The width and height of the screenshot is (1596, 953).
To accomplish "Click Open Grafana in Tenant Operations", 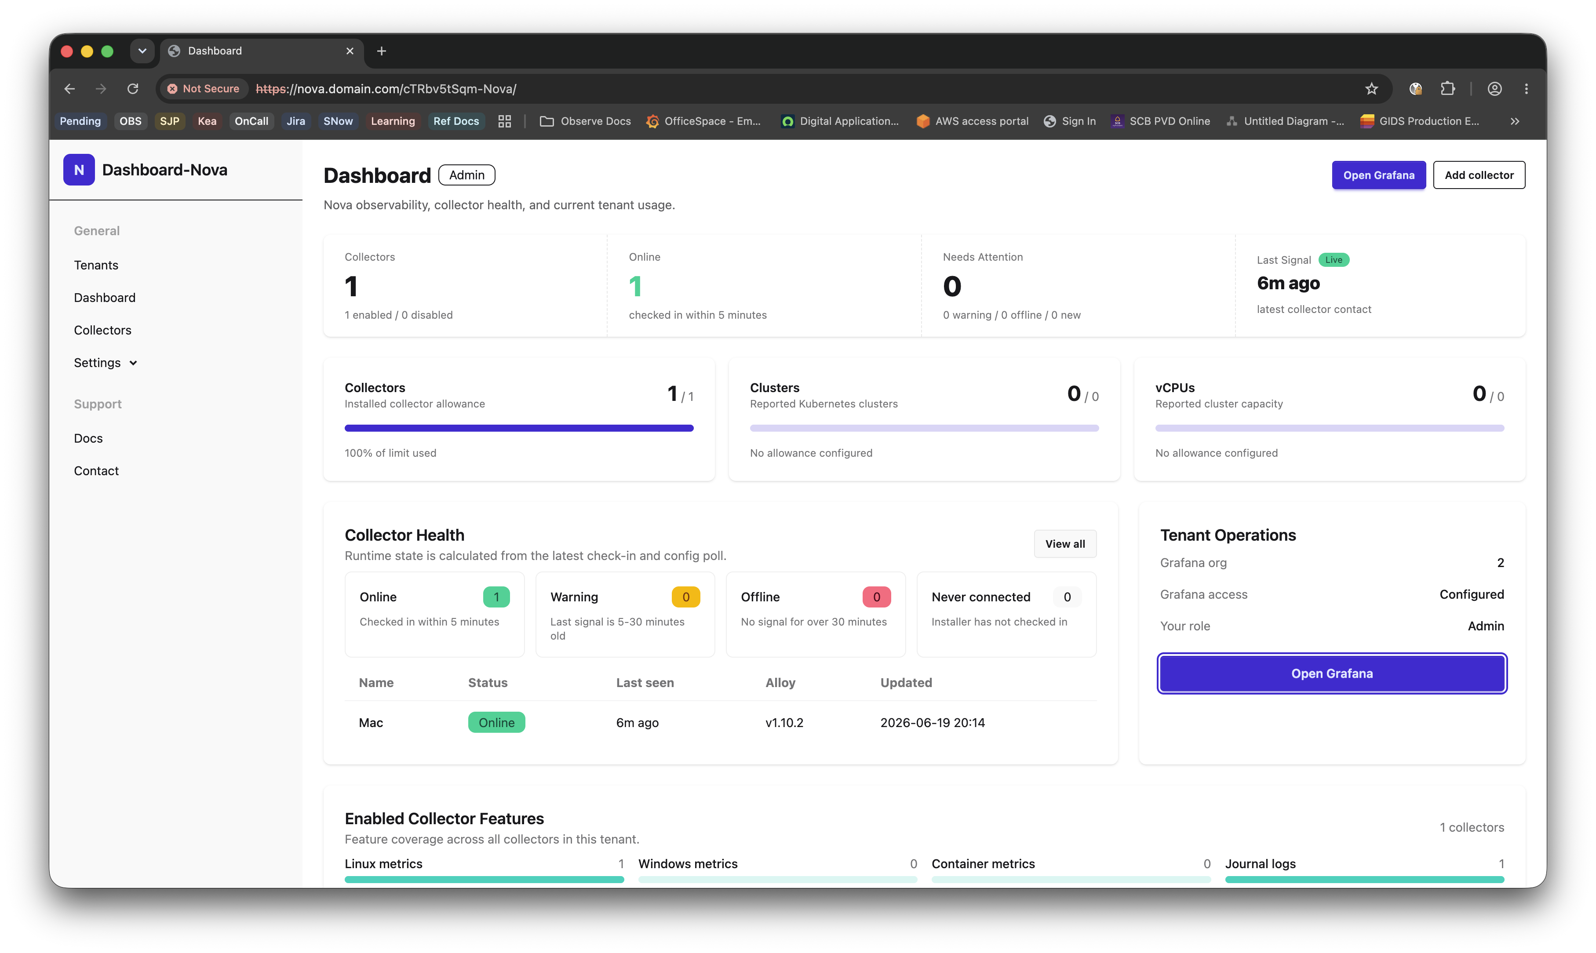I will (x=1331, y=674).
